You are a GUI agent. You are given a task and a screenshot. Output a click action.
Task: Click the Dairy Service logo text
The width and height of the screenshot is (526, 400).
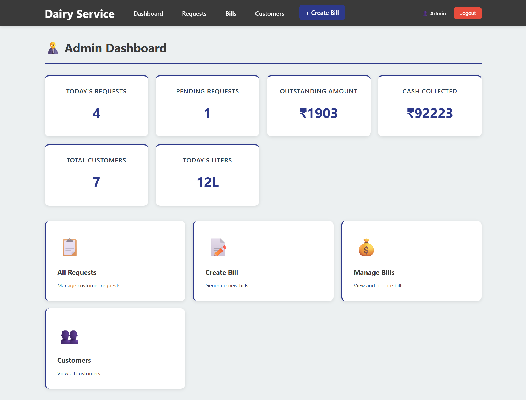[79, 13]
